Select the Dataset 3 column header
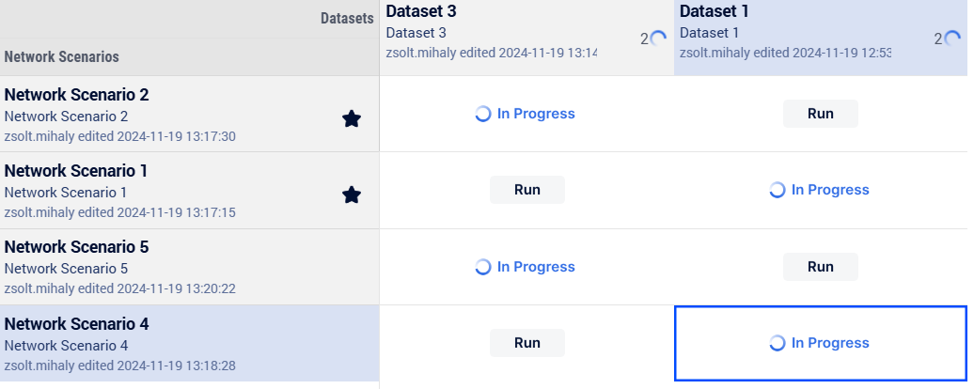The width and height of the screenshot is (974, 389). [526, 38]
